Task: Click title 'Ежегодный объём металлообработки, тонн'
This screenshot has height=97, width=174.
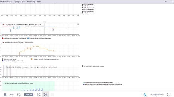Action: pyautogui.click(x=19, y=84)
